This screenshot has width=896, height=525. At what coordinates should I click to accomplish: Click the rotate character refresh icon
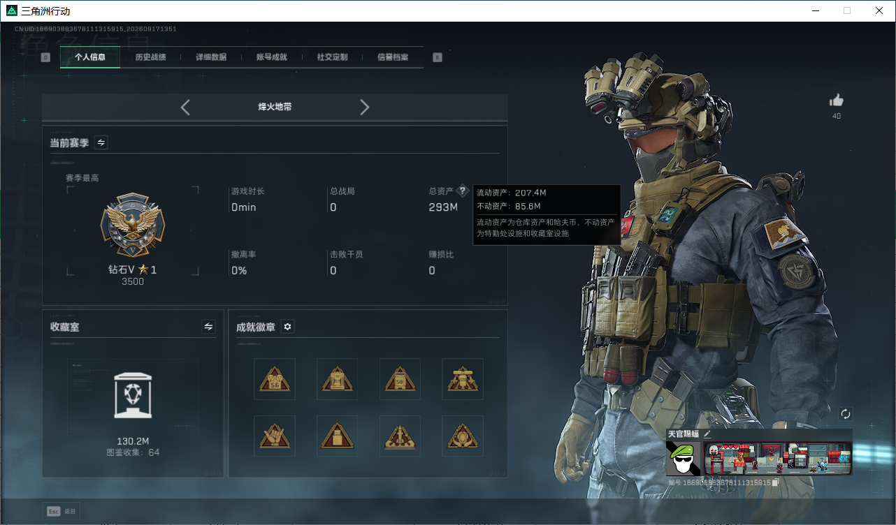846,414
